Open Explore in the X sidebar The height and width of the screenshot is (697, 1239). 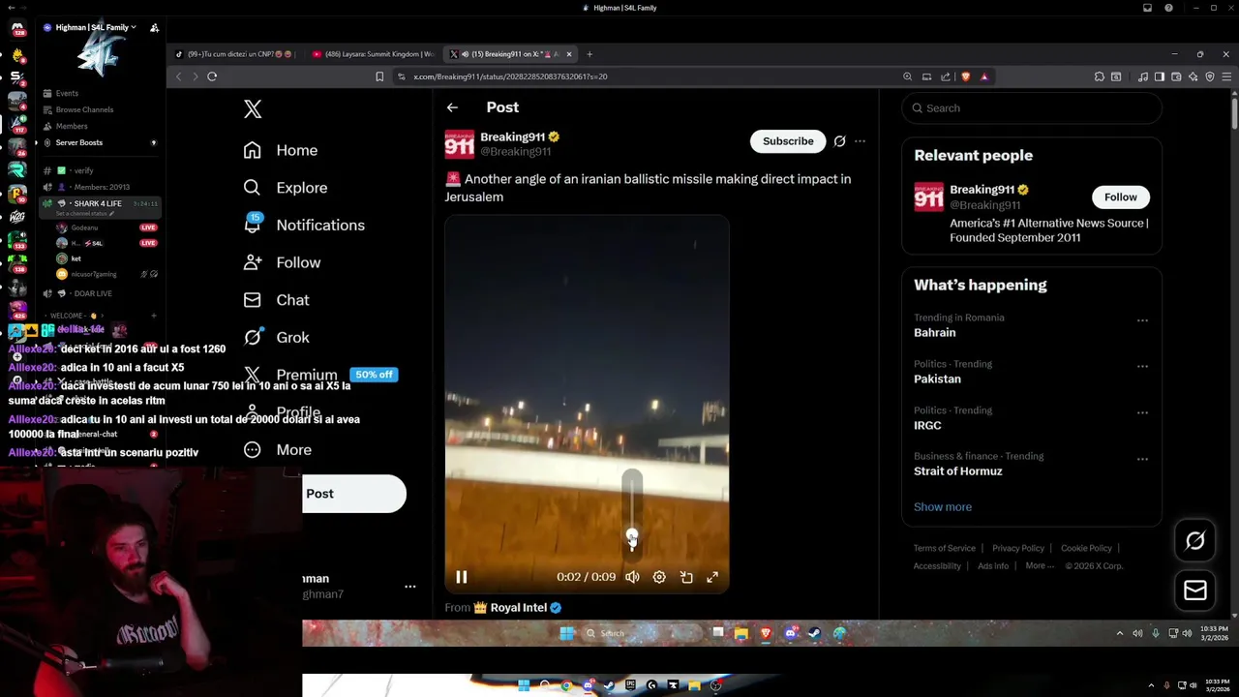click(286, 188)
